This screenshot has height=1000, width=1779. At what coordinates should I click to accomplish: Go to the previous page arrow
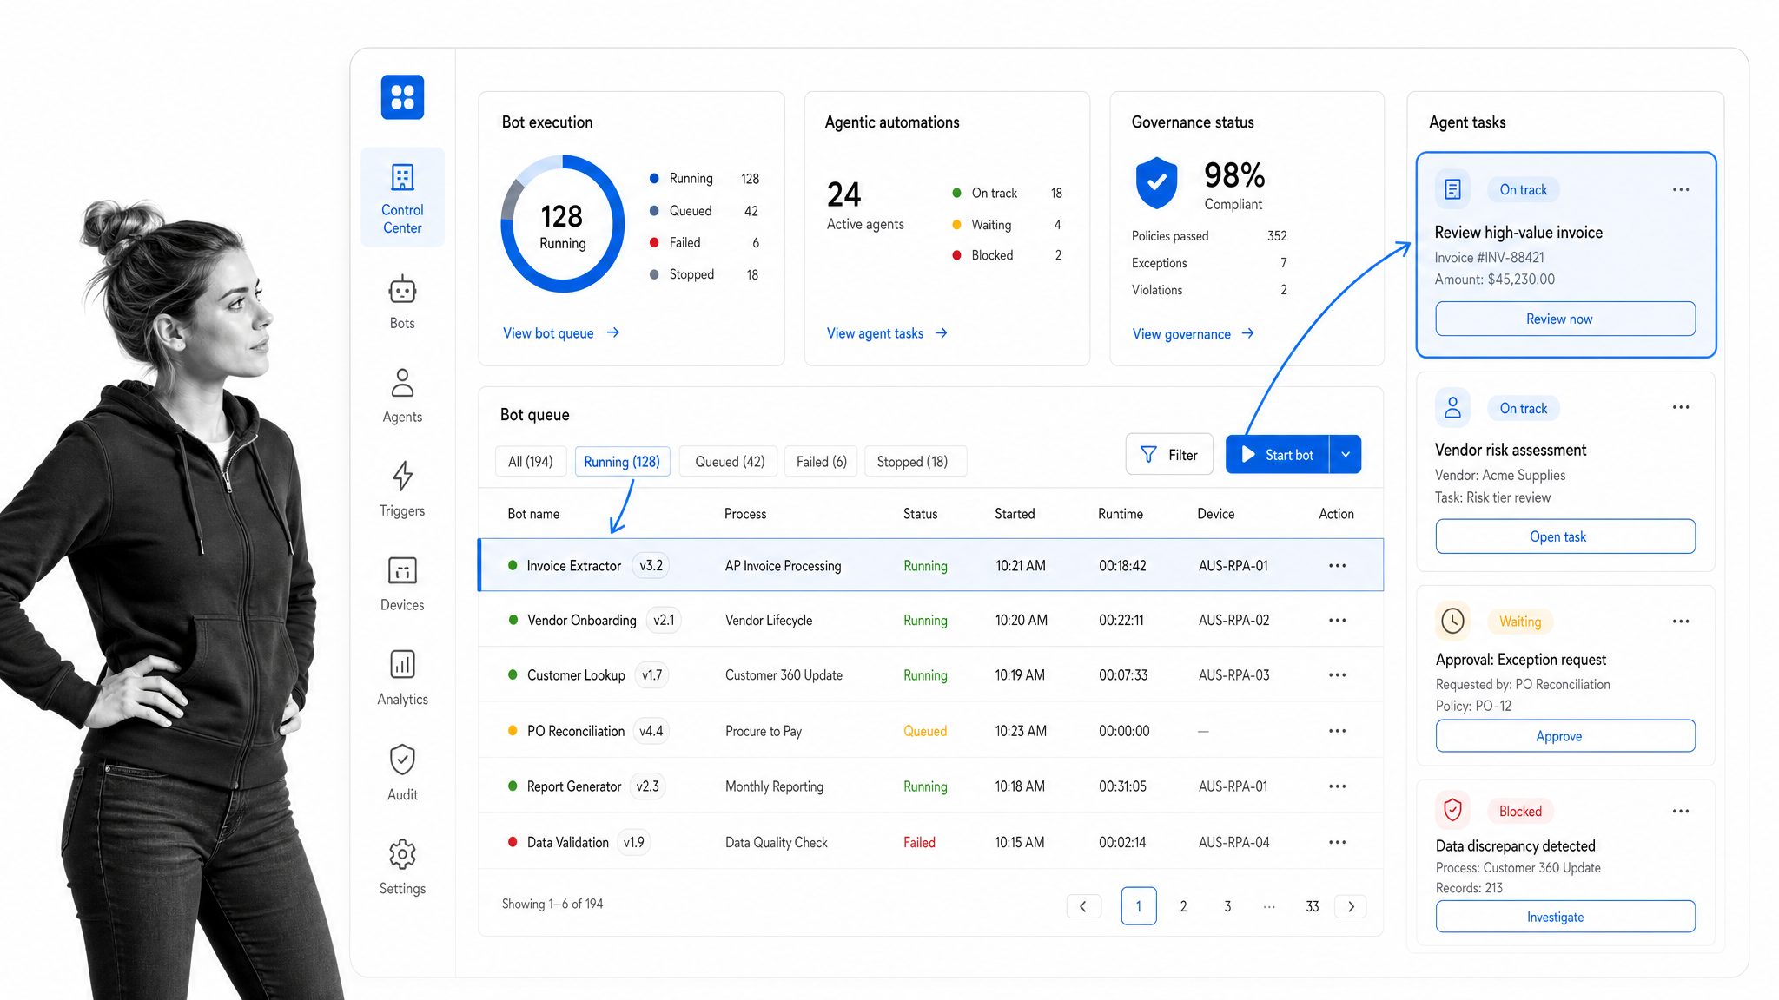1083,906
